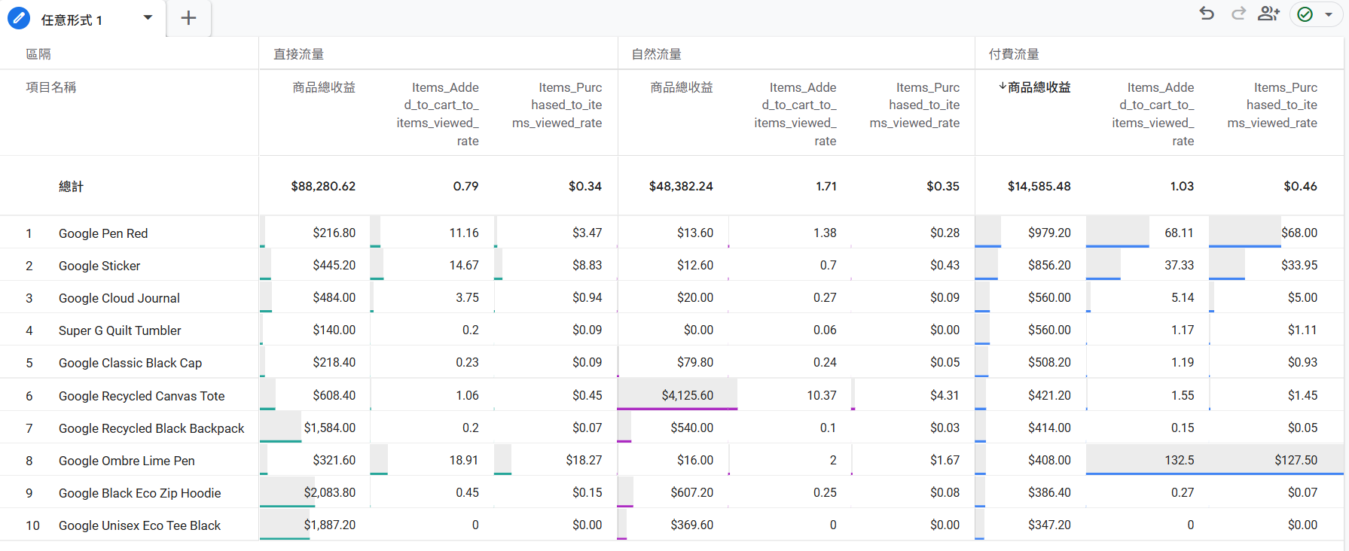Select the Google Classic Black Cap row name
Viewport: 1349px width, 551px height.
click(x=130, y=363)
